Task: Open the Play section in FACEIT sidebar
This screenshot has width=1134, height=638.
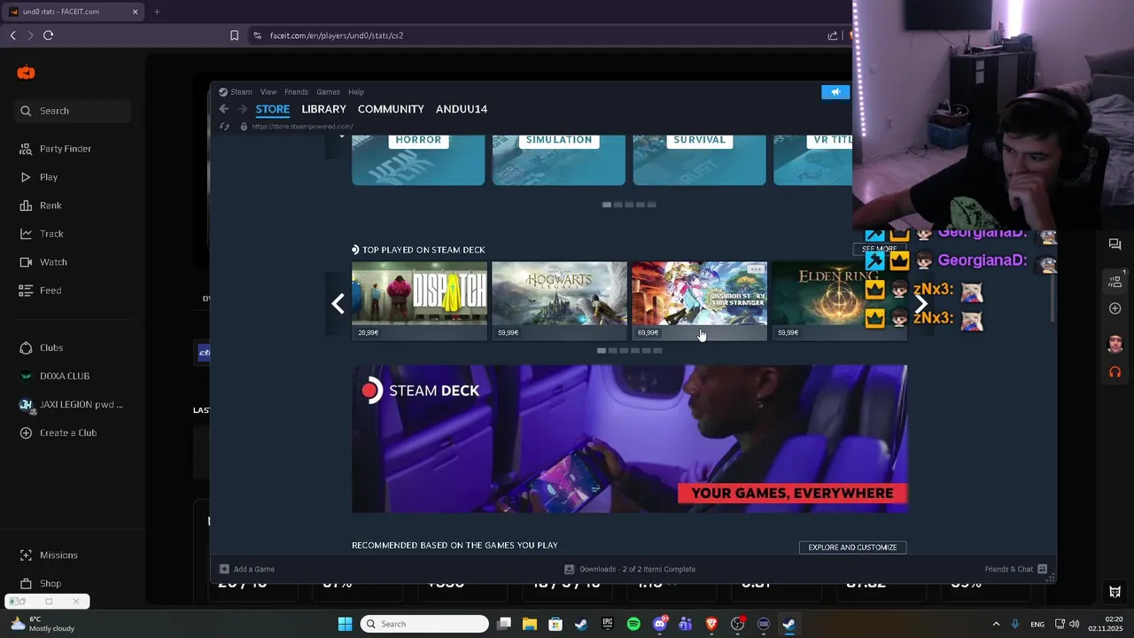Action: click(x=39, y=177)
